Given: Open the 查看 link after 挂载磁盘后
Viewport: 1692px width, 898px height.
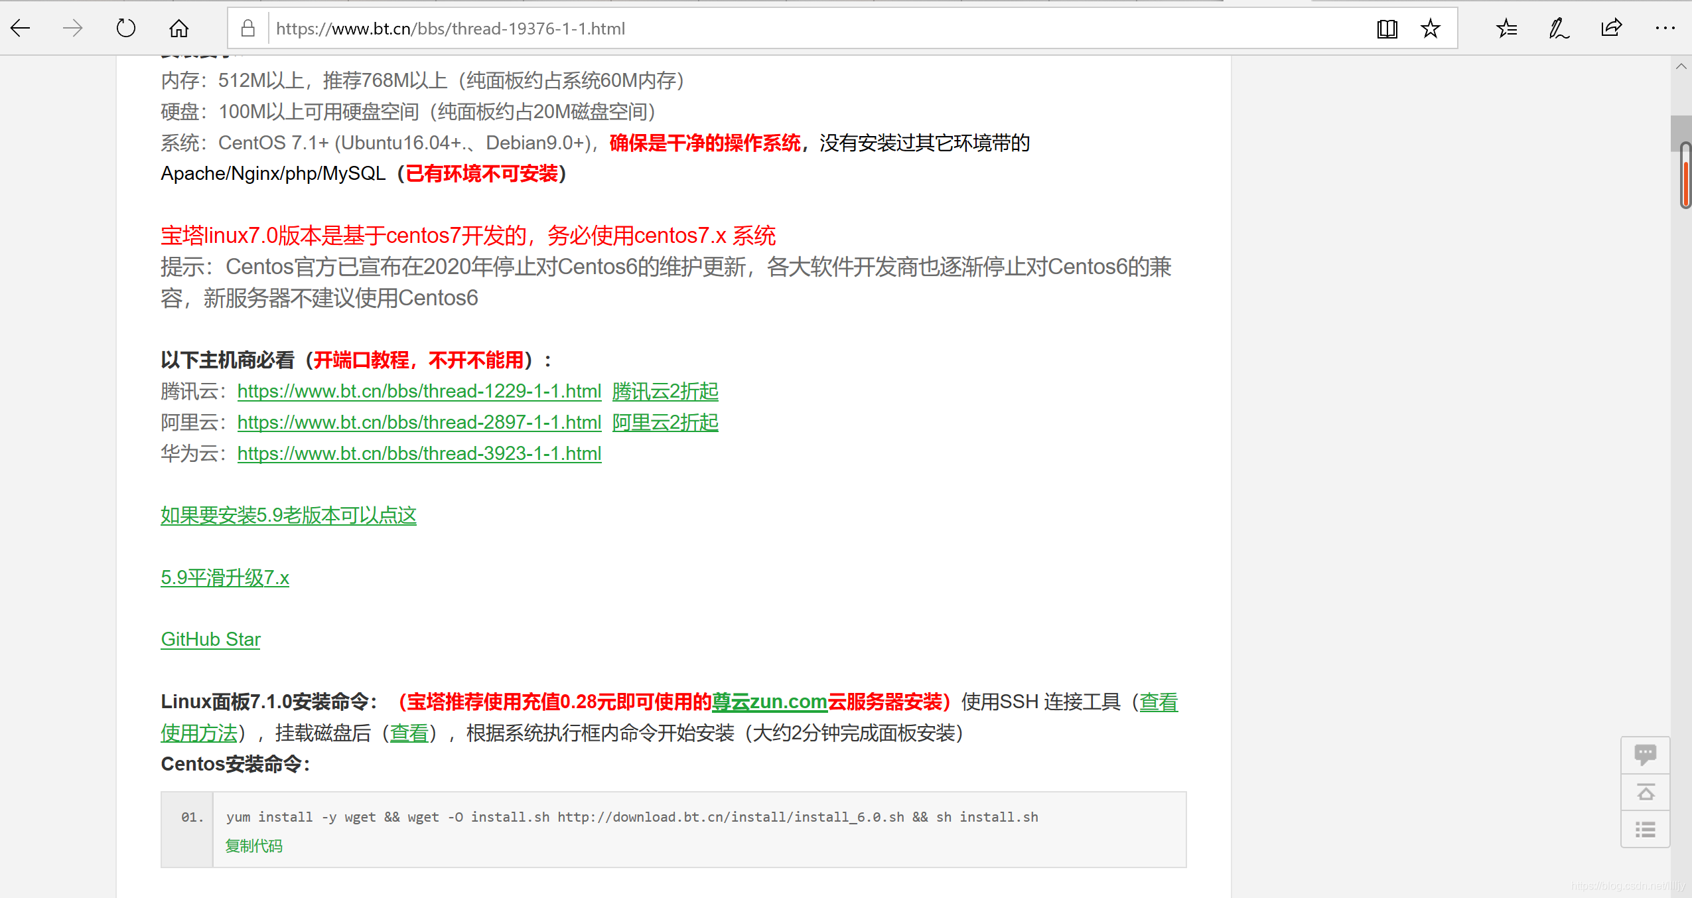Looking at the screenshot, I should click(409, 733).
